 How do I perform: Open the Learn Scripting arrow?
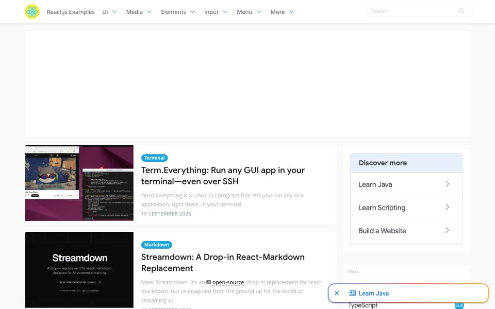pyautogui.click(x=448, y=207)
